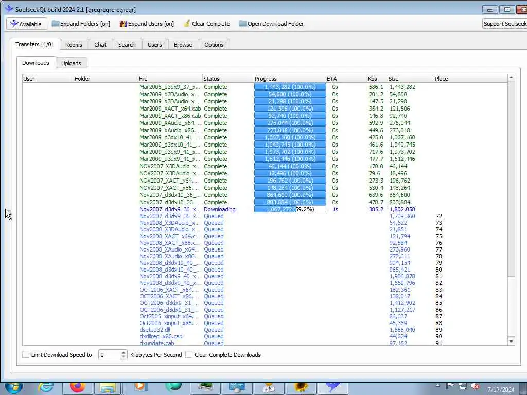Sort by the Kbs column header
Screen dimensions: 527x395
(x=377, y=79)
